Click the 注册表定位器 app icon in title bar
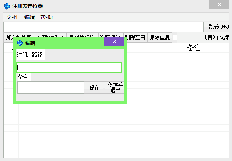Image resolution: width=232 pixels, height=161 pixels. pos(7,6)
